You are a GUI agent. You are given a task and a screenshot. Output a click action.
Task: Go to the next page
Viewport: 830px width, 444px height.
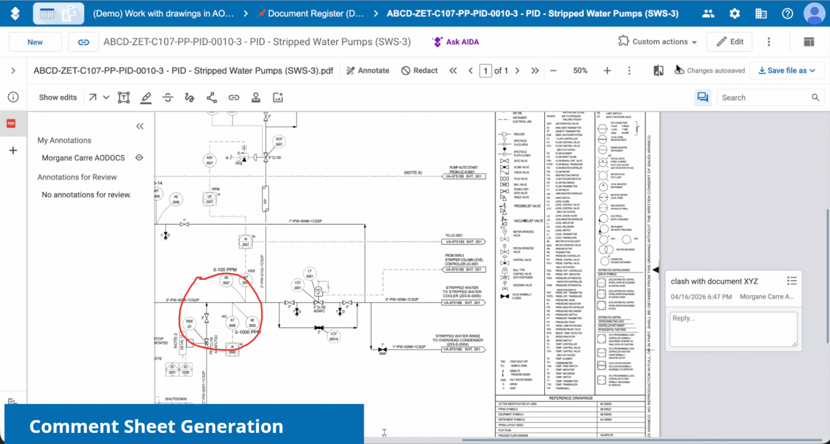(518, 71)
